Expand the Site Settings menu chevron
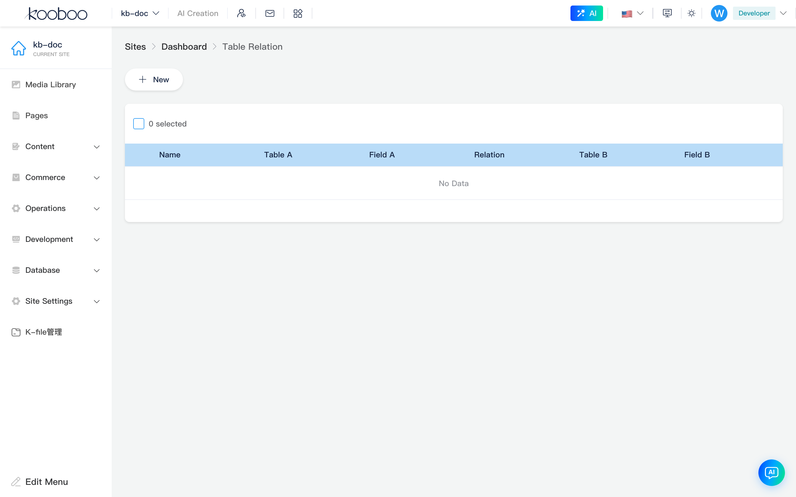 coord(97,302)
